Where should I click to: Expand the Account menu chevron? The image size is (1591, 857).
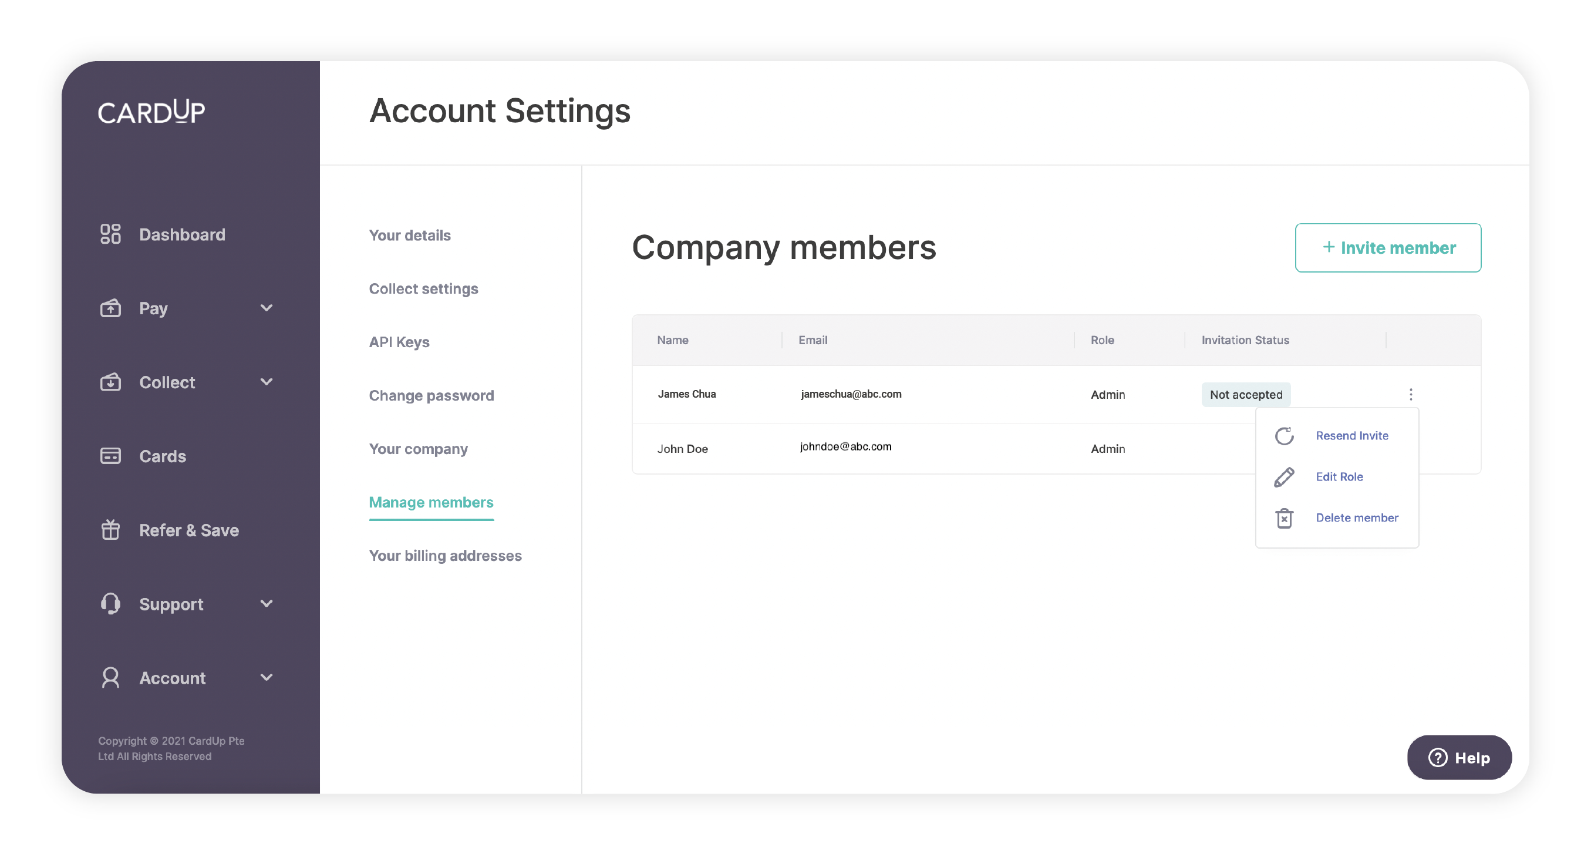[266, 677]
